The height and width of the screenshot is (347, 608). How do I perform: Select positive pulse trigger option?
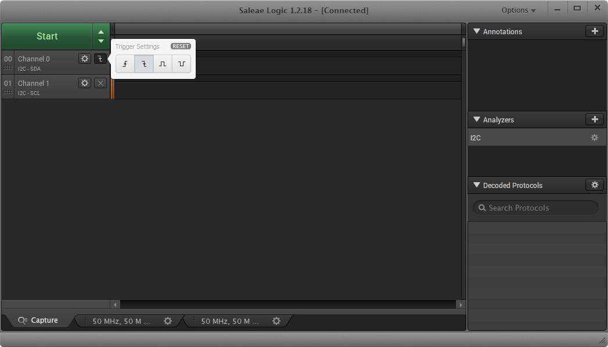pyautogui.click(x=163, y=64)
